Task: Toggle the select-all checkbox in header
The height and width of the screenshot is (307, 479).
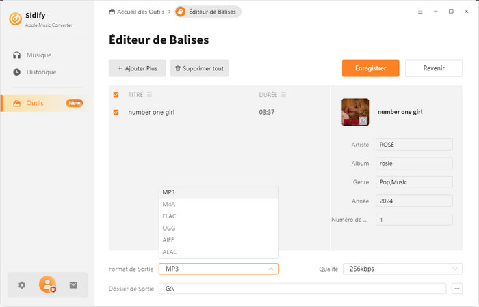Action: [116, 94]
